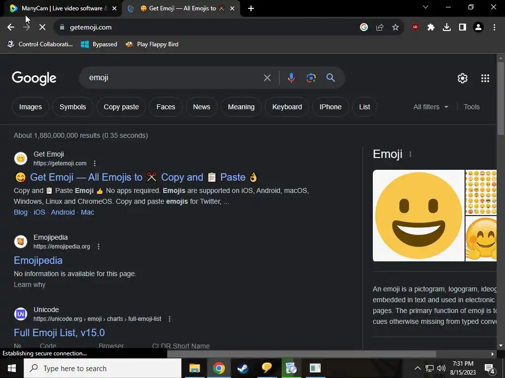Click the Google logo
The width and height of the screenshot is (505, 378).
pyautogui.click(x=34, y=78)
